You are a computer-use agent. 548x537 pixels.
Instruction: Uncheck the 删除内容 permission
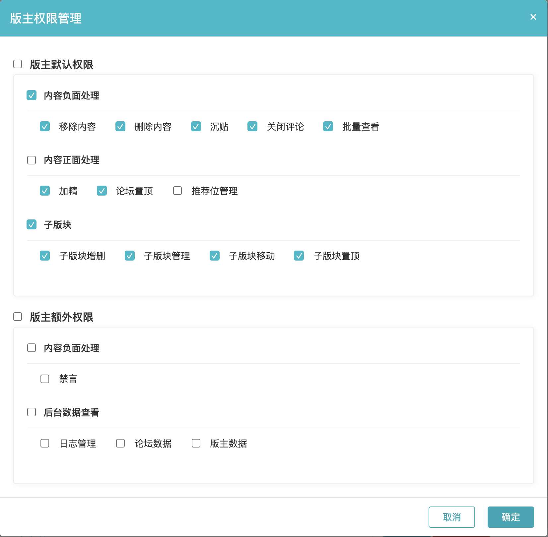point(120,126)
